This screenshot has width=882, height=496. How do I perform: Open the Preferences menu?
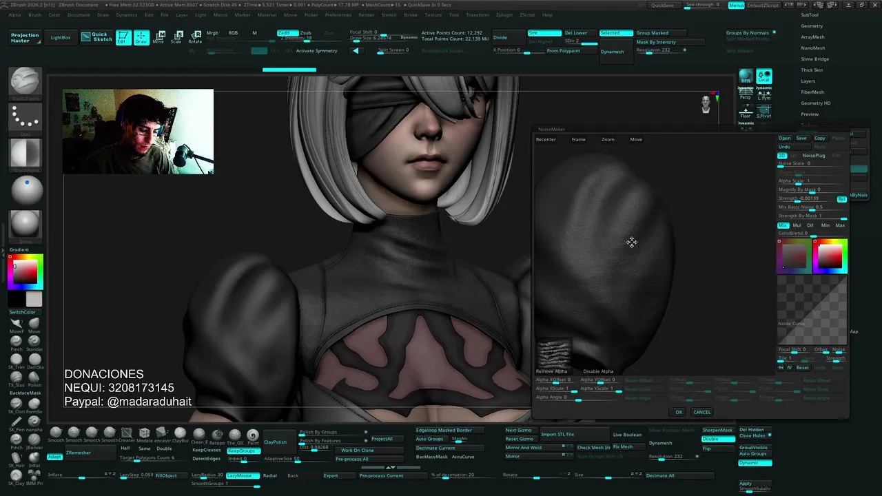click(x=338, y=15)
